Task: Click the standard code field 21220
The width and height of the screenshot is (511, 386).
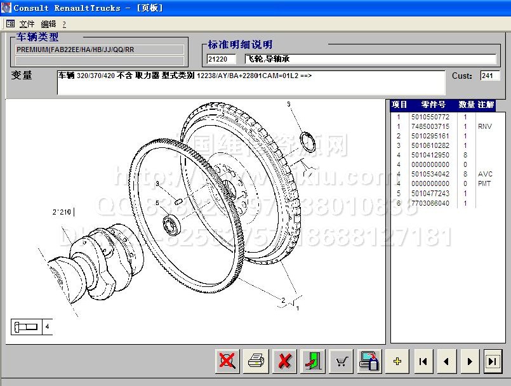Action: (x=222, y=59)
